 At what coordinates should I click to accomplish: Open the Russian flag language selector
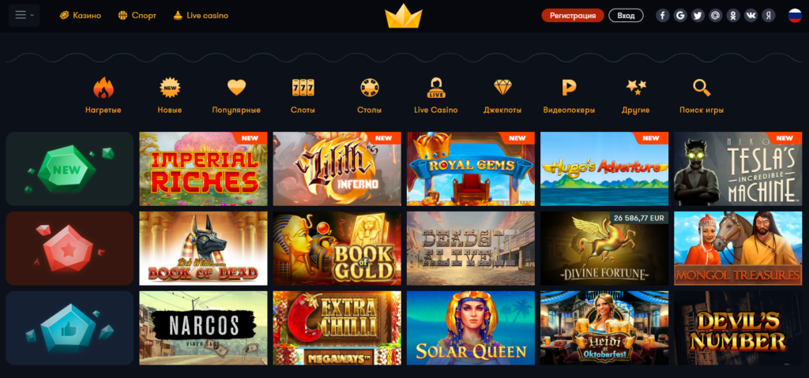(x=795, y=16)
